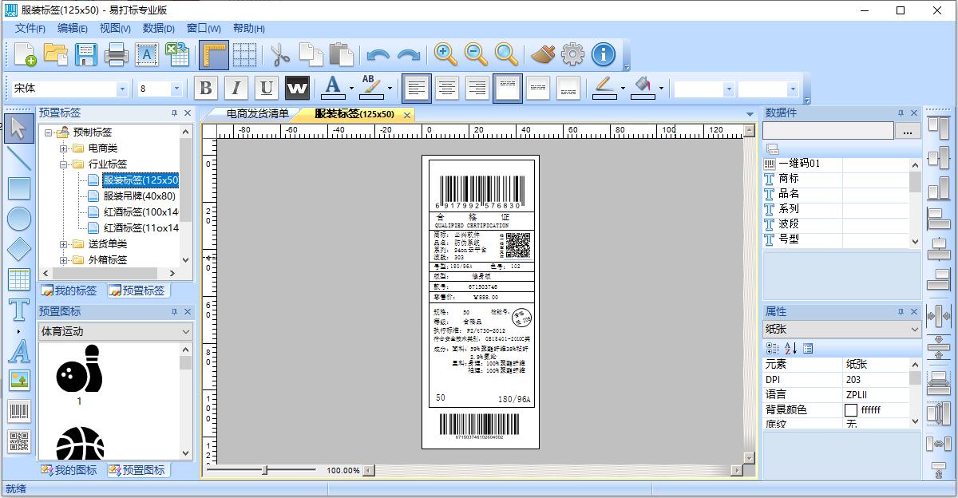This screenshot has width=958, height=498.
Task: Click the paintbrush icon in toolbar
Action: [x=542, y=54]
